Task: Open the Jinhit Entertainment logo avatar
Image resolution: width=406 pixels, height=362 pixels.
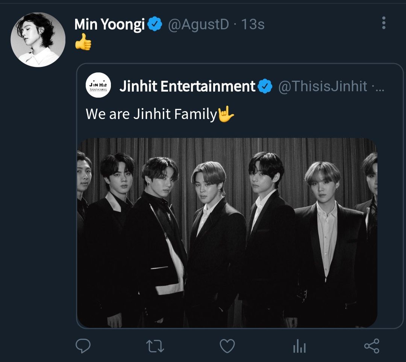Action: 98,85
